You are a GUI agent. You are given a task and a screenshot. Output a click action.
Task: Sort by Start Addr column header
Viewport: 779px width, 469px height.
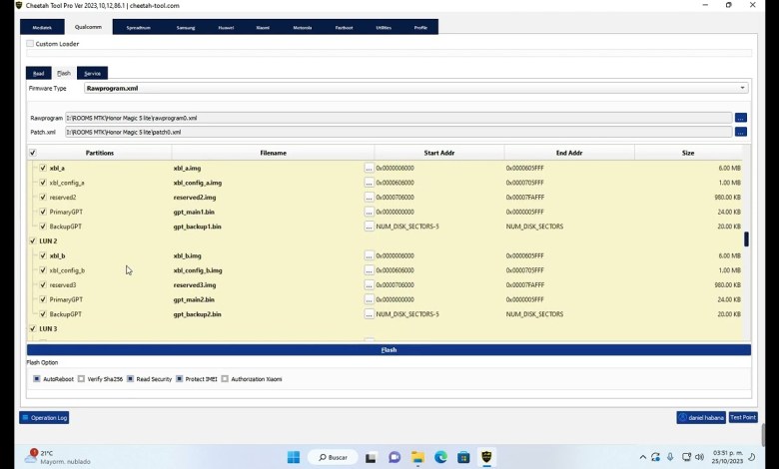(439, 153)
